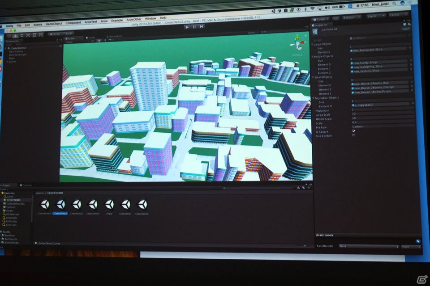
Task: Collapse the Middle Objects array
Action: [x=313, y=57]
